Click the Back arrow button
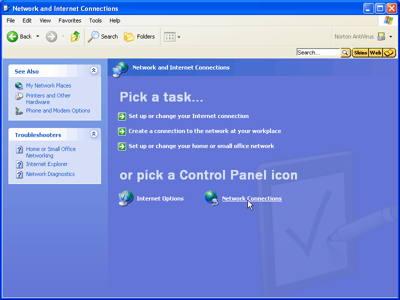Image resolution: width=400 pixels, height=300 pixels. (13, 36)
